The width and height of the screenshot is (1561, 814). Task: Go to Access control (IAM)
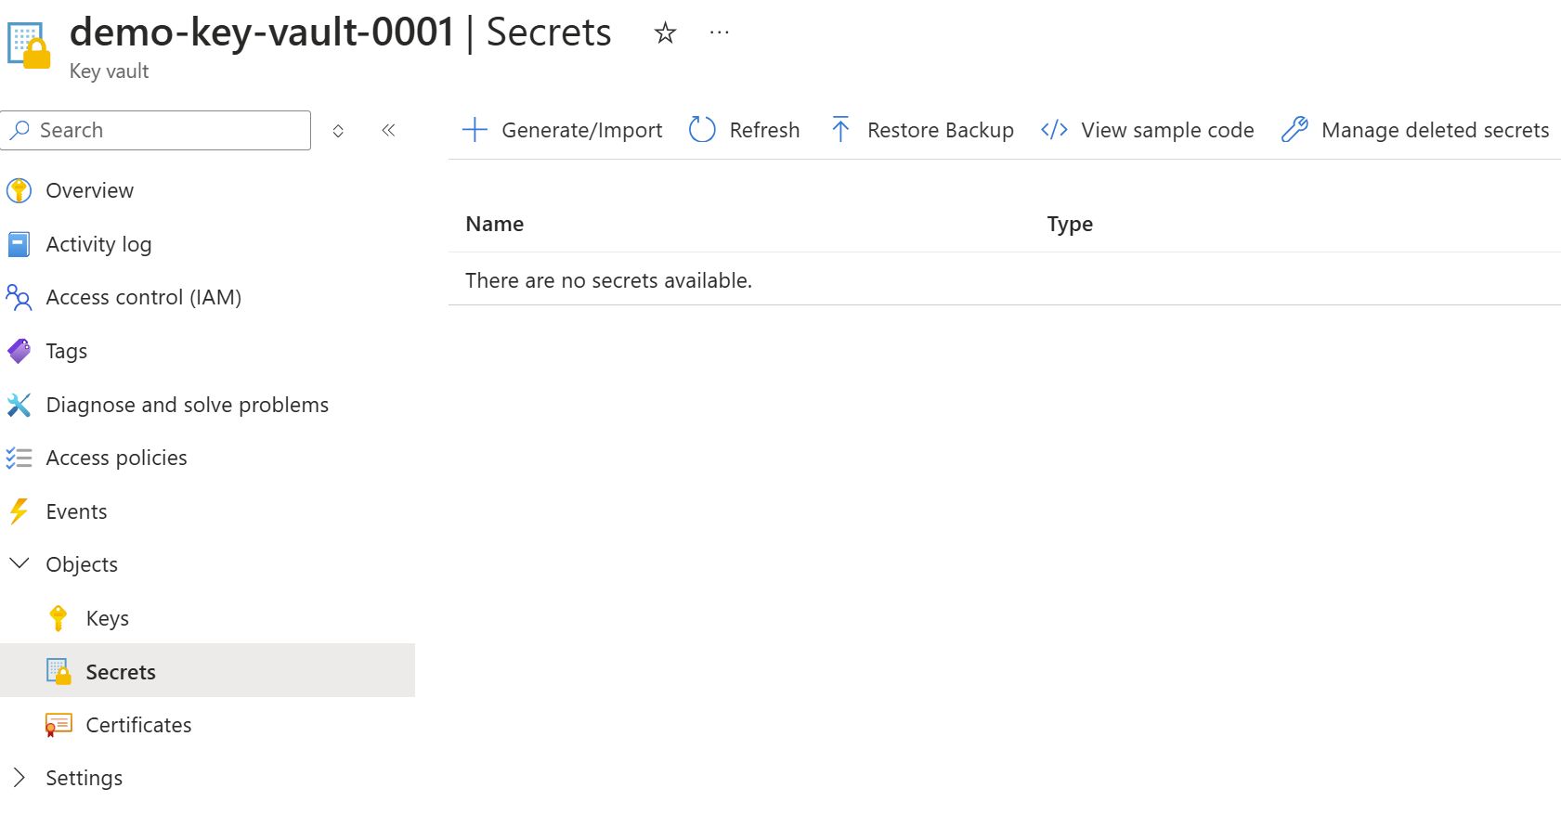(144, 297)
